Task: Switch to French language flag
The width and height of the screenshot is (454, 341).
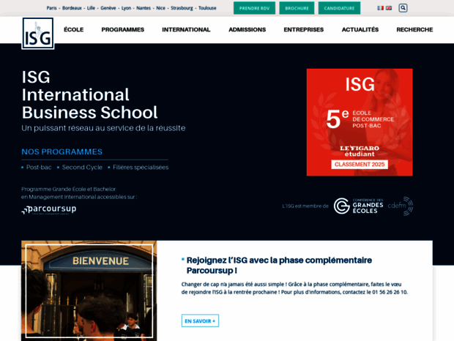Action: [381, 8]
